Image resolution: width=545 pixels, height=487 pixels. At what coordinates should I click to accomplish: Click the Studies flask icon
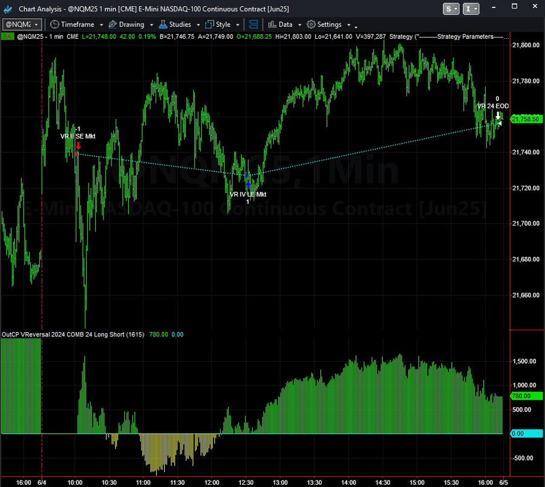(163, 24)
